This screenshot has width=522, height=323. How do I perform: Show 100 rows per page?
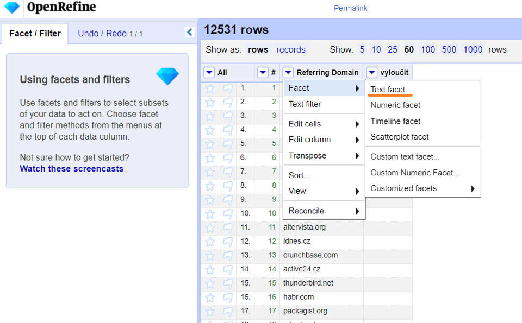pos(428,50)
